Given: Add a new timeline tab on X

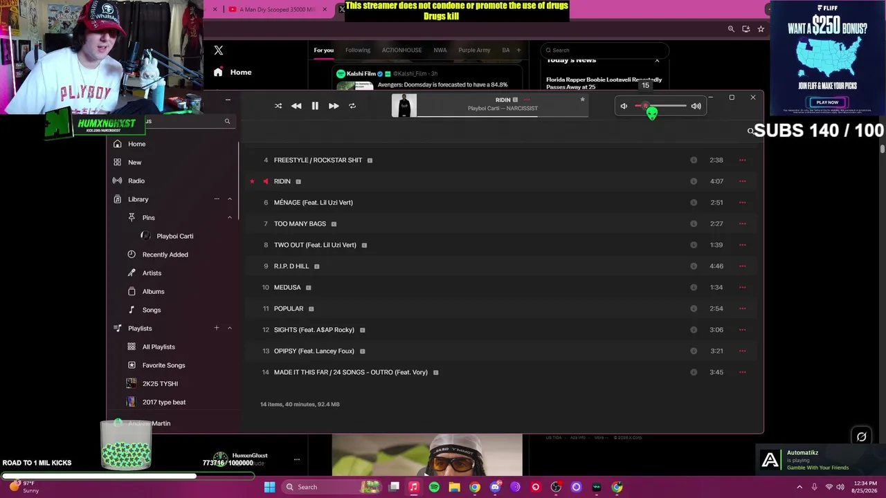Looking at the screenshot, I should [518, 50].
